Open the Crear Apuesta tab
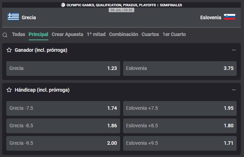Viewport: 244px width, 157px height. click(x=67, y=34)
